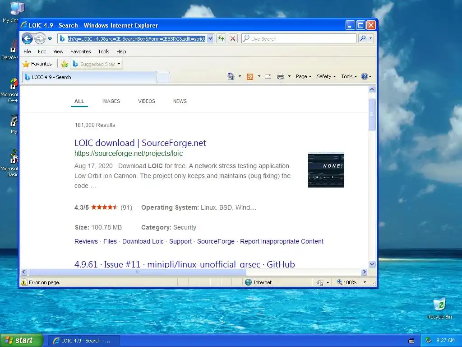Click LOIC 4.9 - Search taskbar button
The width and height of the screenshot is (462, 347).
point(83,341)
